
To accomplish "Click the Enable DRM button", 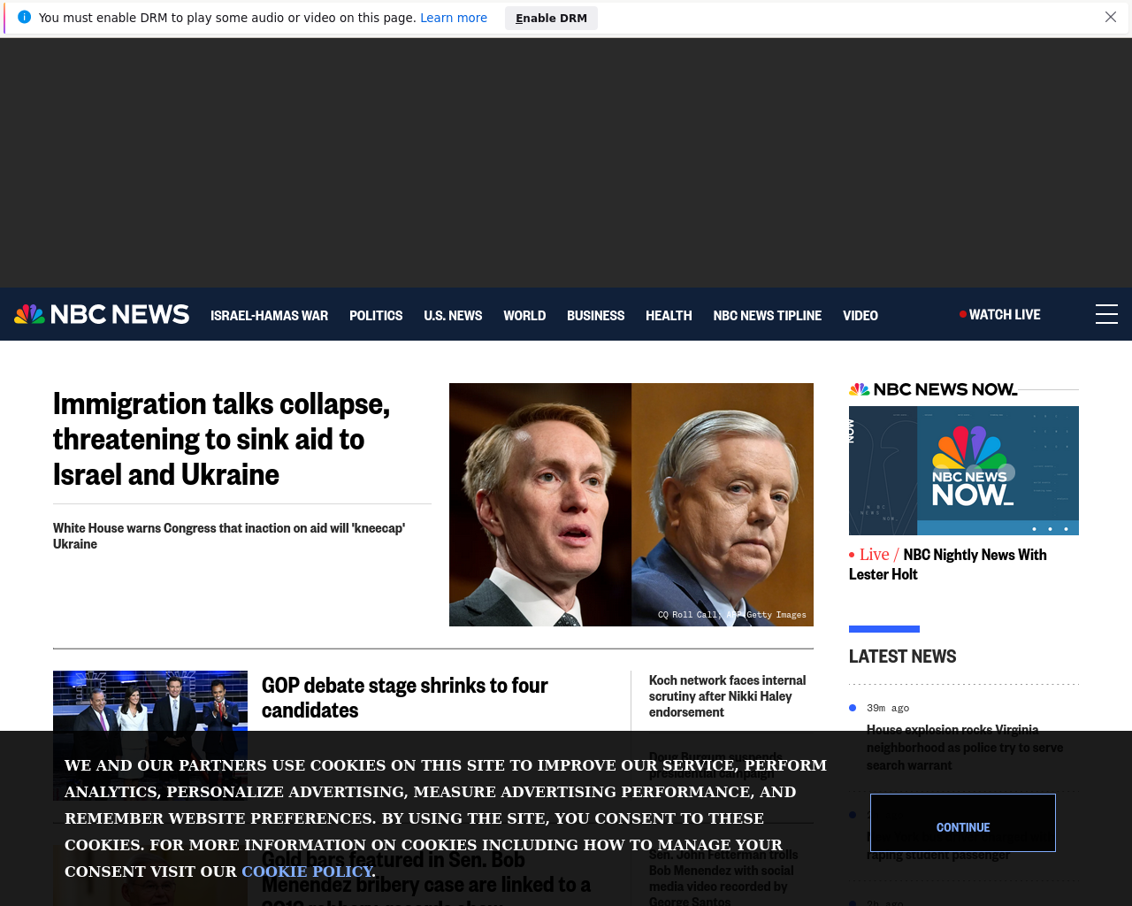I will (x=551, y=18).
